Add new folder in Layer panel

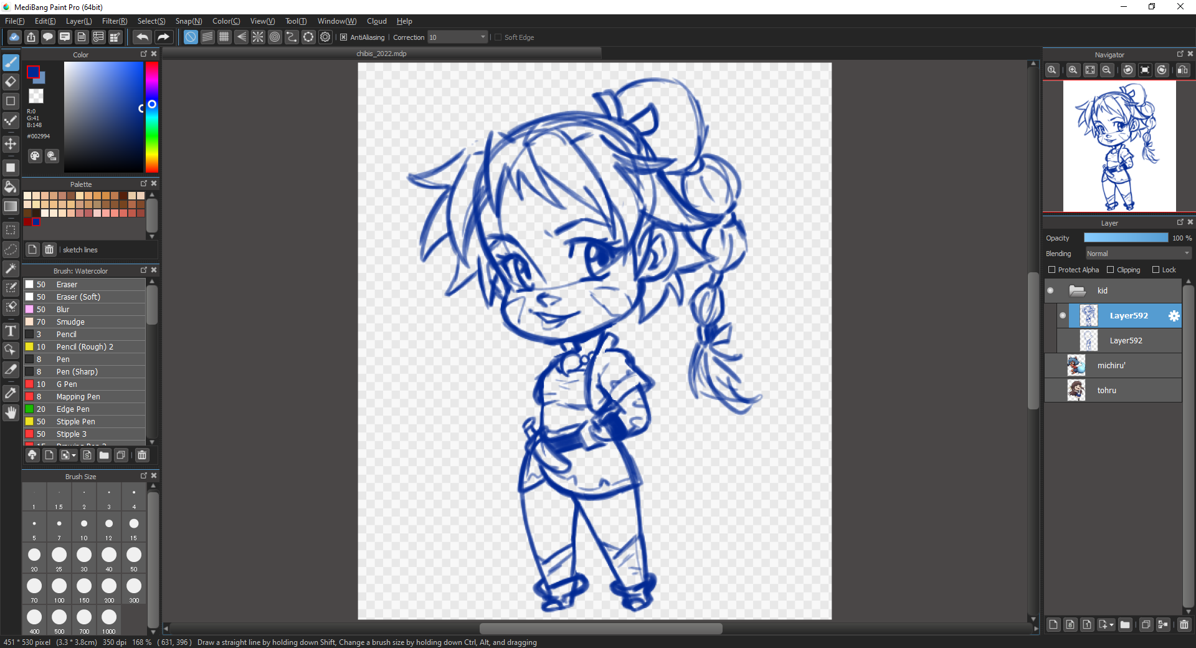coord(1125,624)
